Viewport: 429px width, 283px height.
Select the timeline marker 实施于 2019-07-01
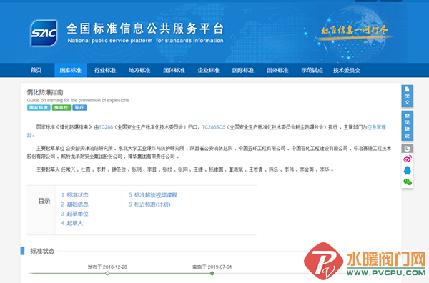(x=212, y=273)
